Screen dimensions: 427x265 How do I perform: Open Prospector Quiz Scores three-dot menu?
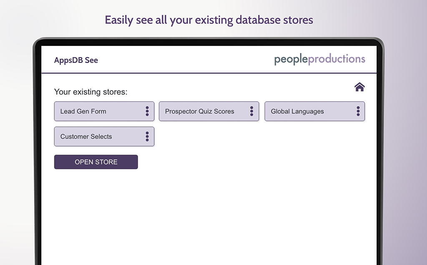point(252,111)
